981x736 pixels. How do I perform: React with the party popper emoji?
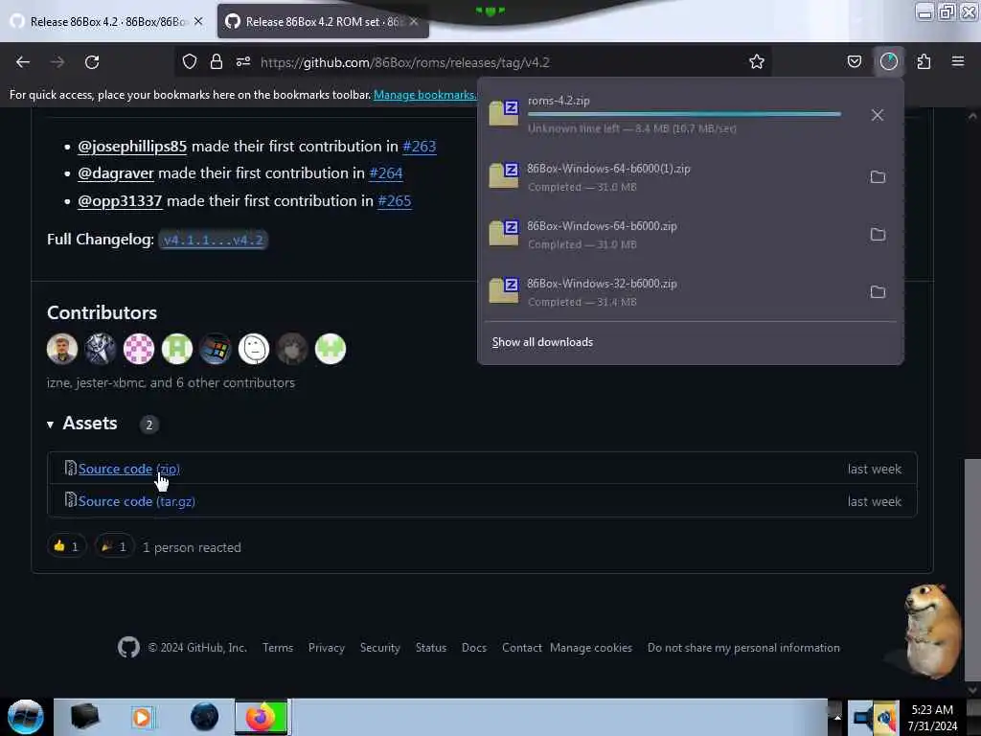click(x=114, y=546)
